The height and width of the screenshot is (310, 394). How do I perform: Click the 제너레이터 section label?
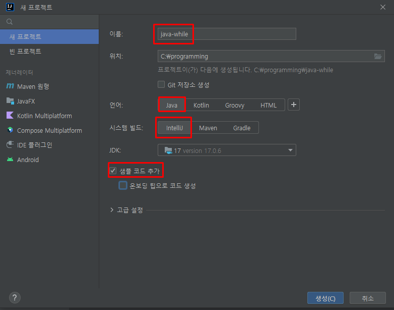(19, 73)
